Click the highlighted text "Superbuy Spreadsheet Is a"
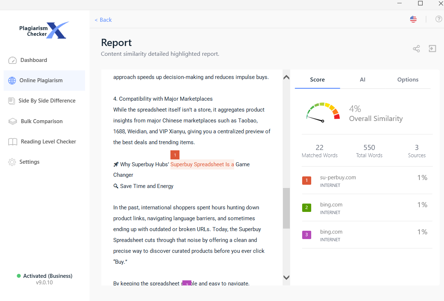This screenshot has height=301, width=444. pyautogui.click(x=202, y=164)
